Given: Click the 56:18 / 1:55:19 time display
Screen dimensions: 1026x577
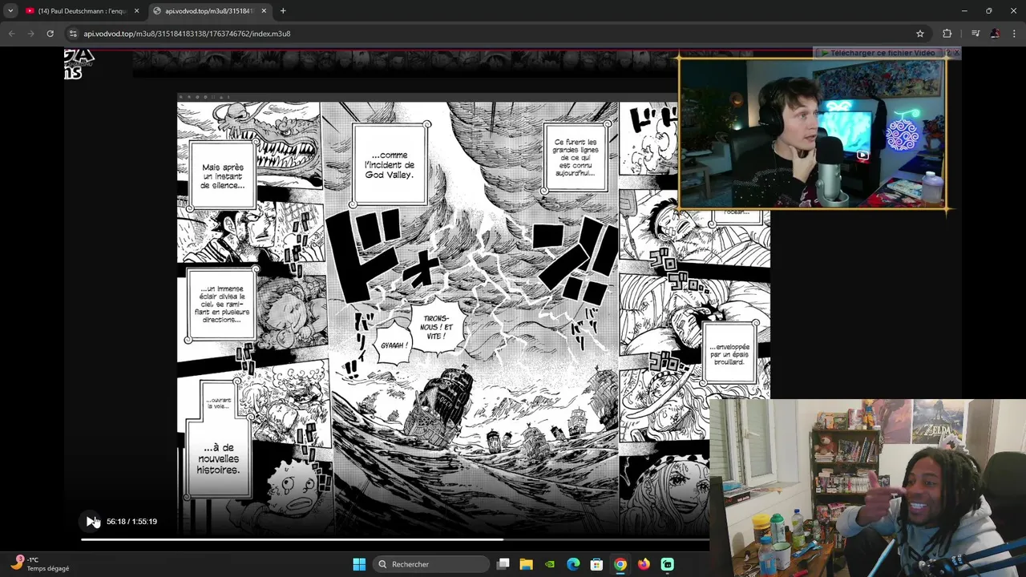Looking at the screenshot, I should click(131, 522).
